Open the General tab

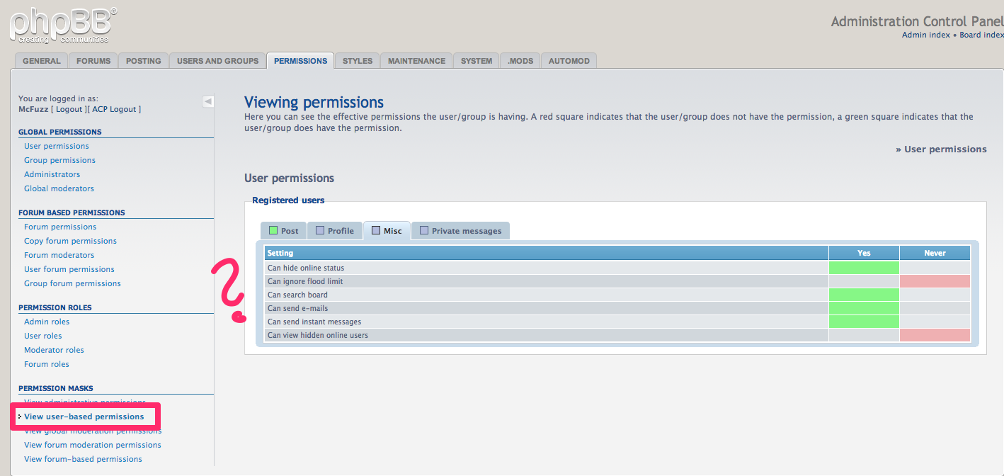(41, 61)
